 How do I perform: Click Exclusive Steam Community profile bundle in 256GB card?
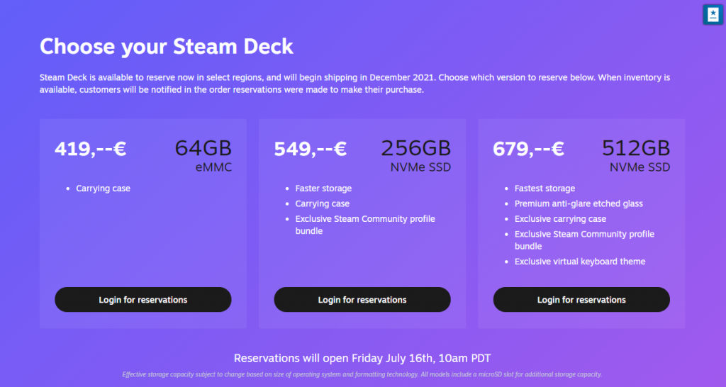[365, 225]
